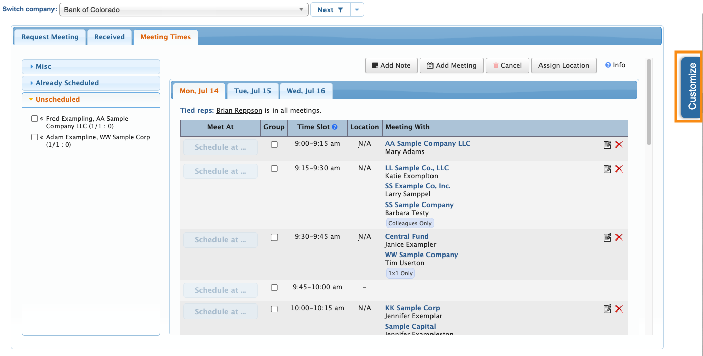Tick Group checkbox for 9:00-9:15 am slot
703x356 pixels.
(274, 144)
